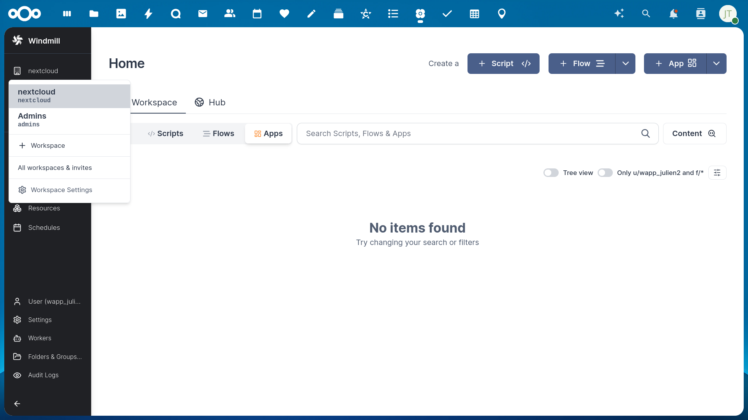Viewport: 748px width, 420px height.
Task: Open the Activity app
Action: [x=148, y=14]
